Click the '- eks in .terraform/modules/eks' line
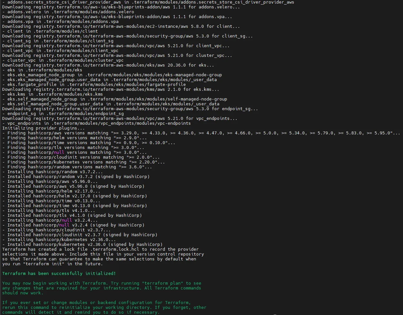This screenshot has width=403, height=315. [42, 70]
